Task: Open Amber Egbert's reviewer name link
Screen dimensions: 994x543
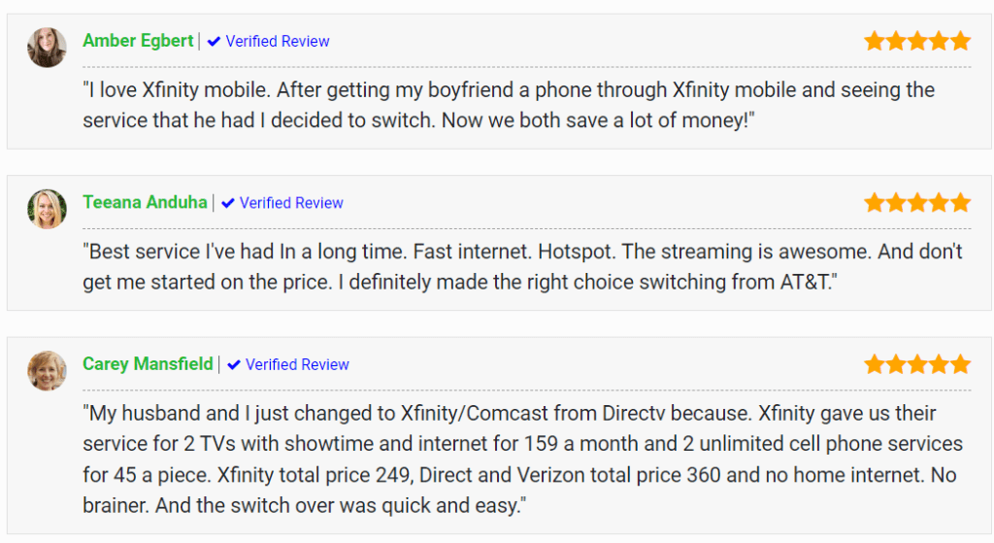Action: click(x=138, y=41)
